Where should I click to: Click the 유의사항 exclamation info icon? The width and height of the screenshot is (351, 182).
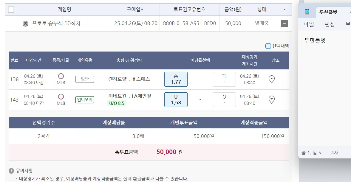(11, 171)
